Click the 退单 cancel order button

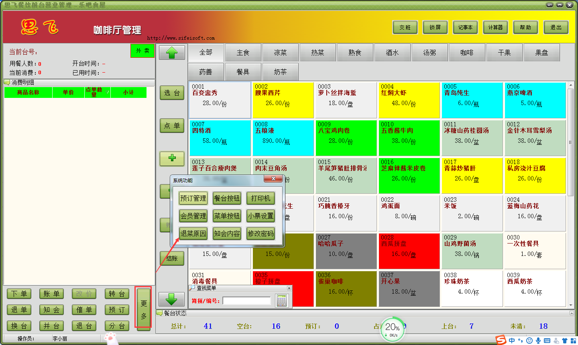click(19, 310)
